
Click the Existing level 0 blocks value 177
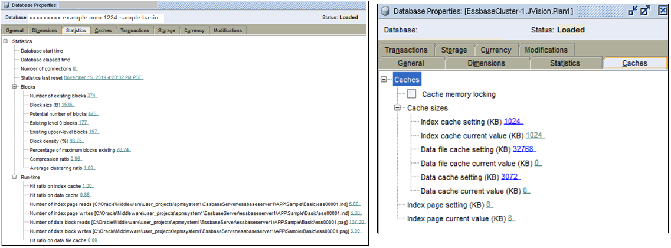(83, 122)
